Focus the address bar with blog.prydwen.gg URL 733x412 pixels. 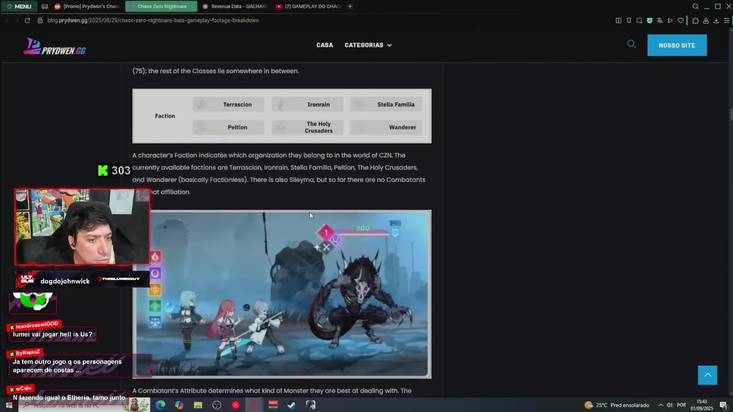click(153, 21)
